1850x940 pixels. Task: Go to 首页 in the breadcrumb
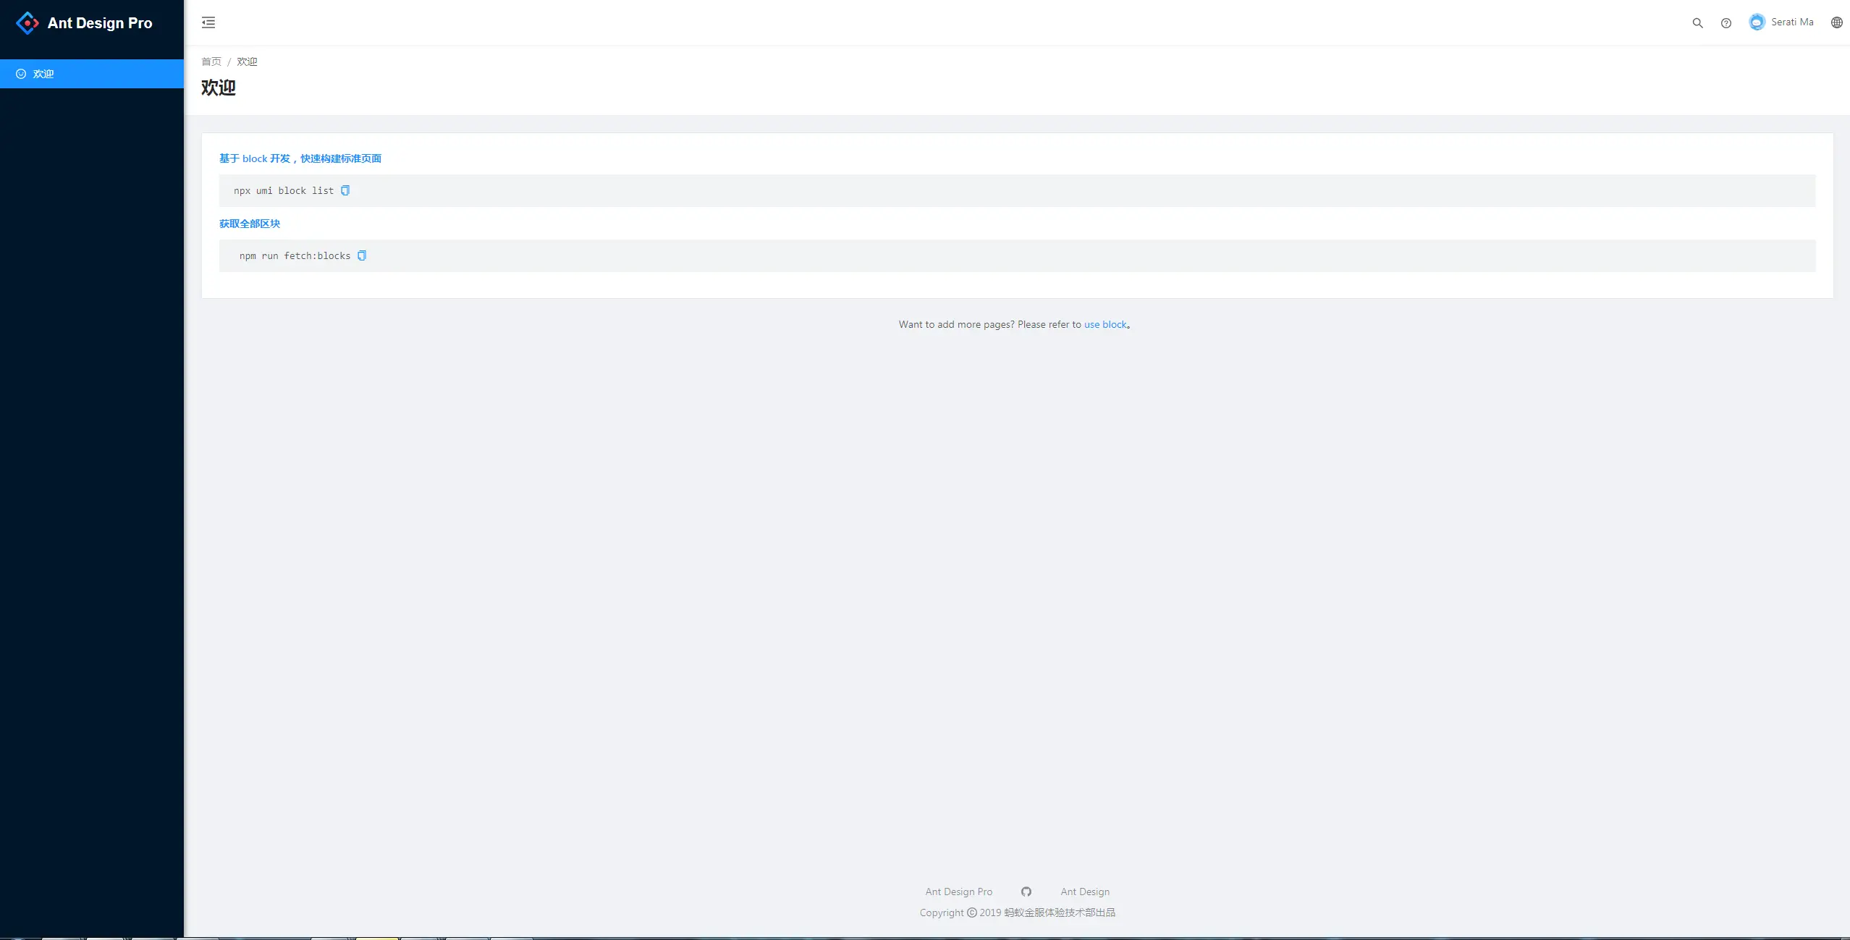[x=211, y=62]
